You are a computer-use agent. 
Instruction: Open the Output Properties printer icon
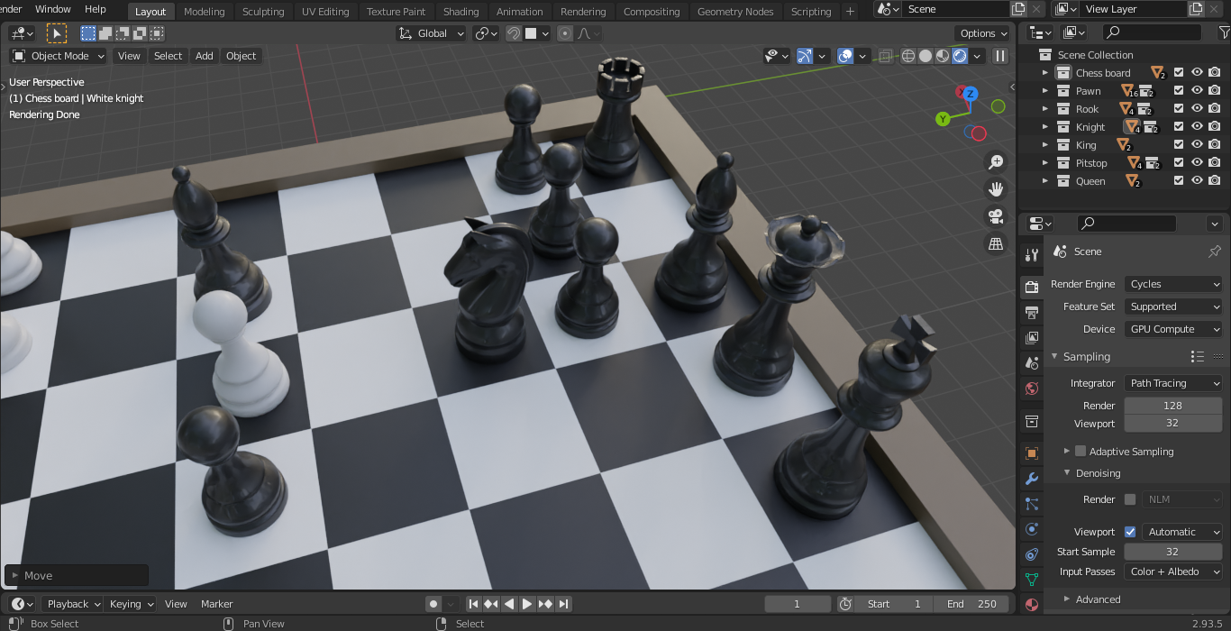(1031, 312)
